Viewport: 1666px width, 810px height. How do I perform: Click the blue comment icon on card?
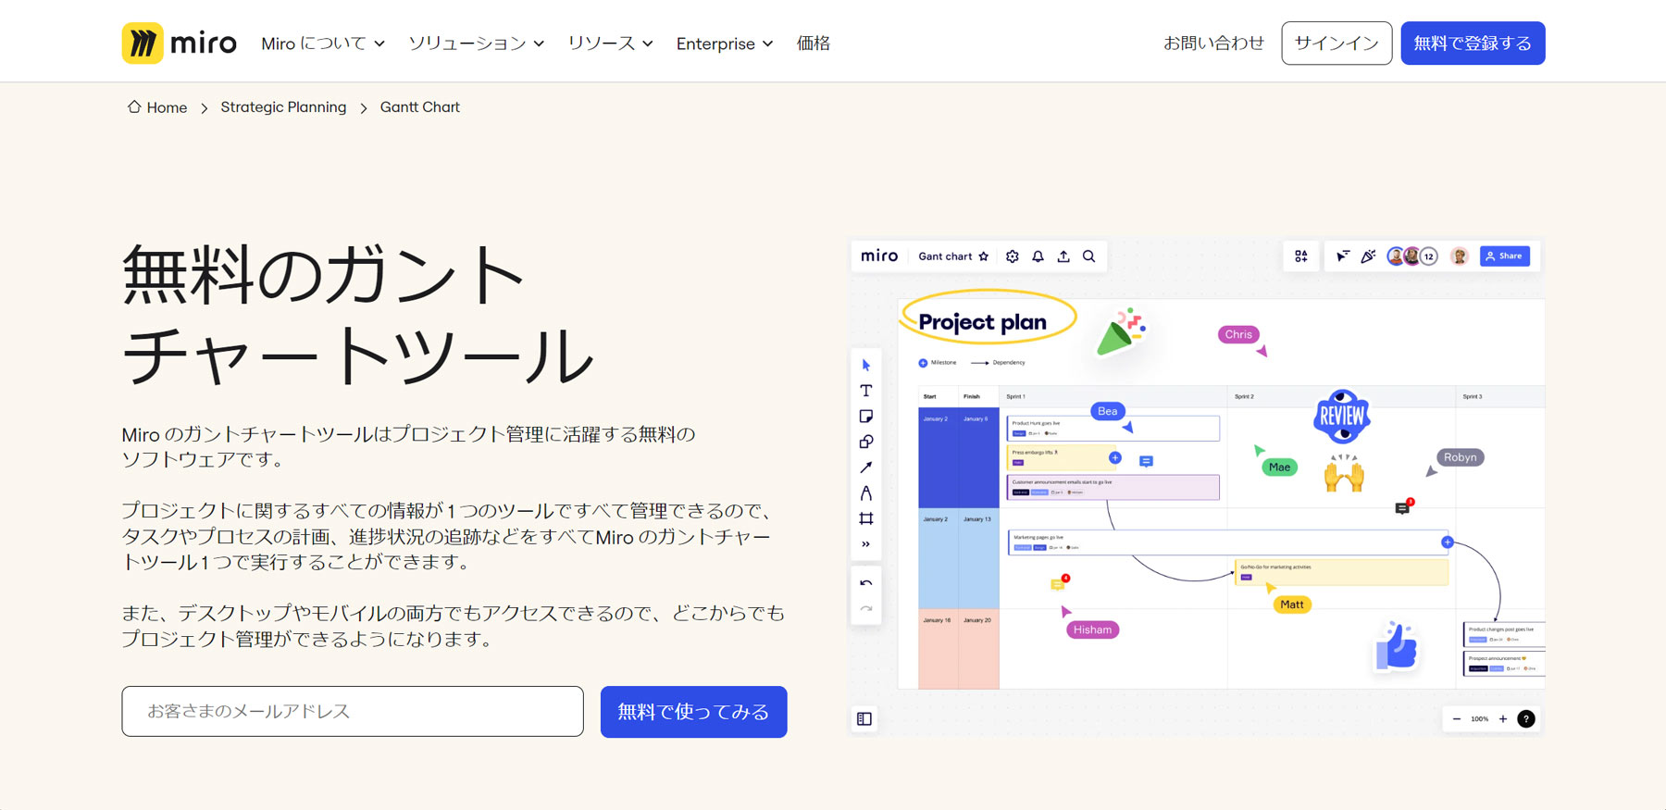click(1146, 461)
